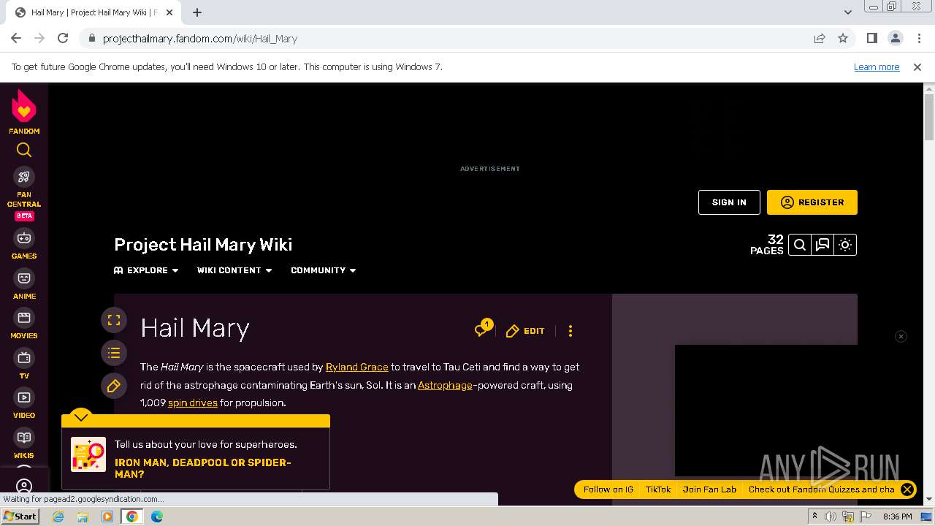Click the volume icon in system tray

tap(831, 517)
